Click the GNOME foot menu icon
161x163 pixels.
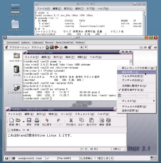(x=6, y=47)
